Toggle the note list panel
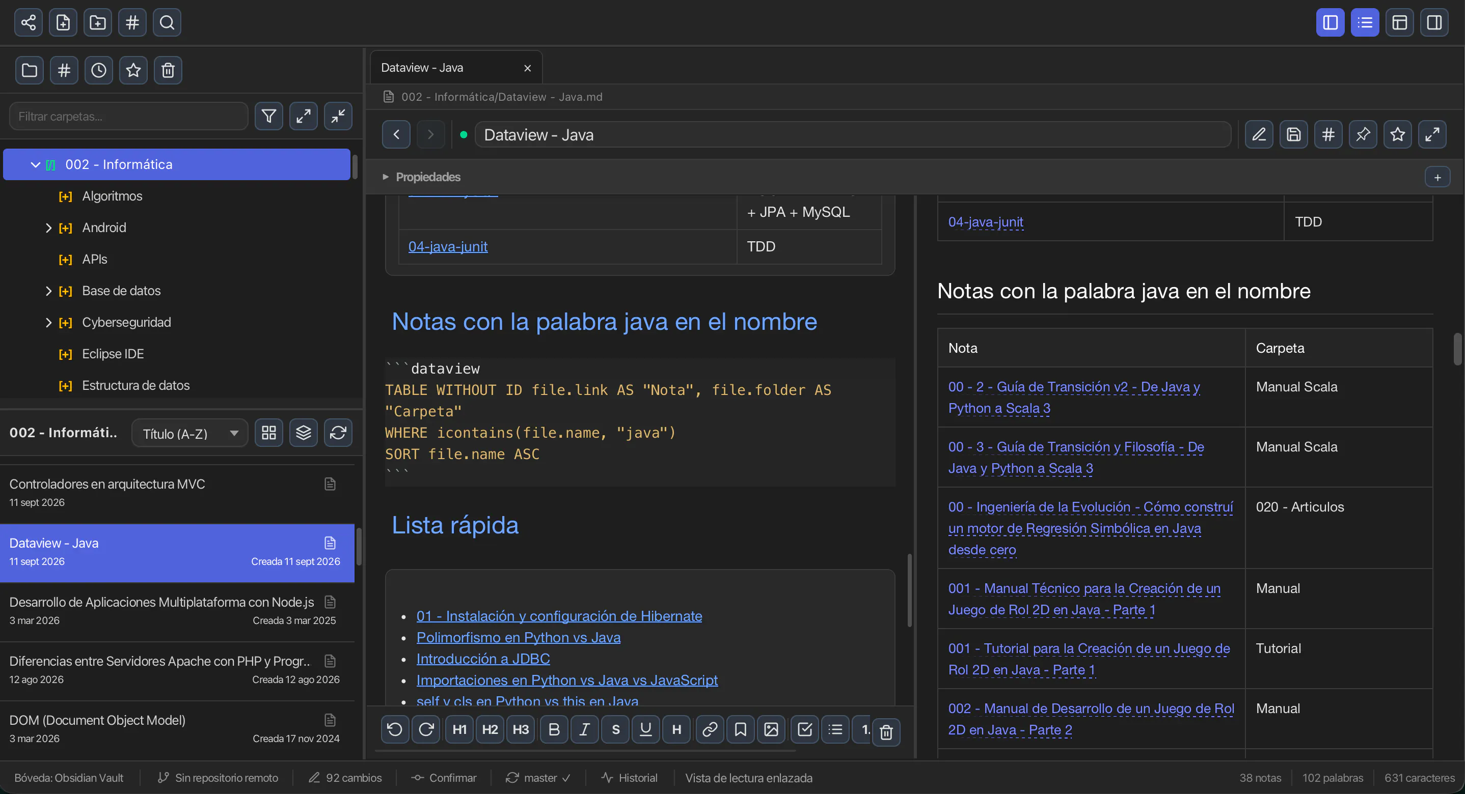Image resolution: width=1465 pixels, height=794 pixels. click(1365, 22)
